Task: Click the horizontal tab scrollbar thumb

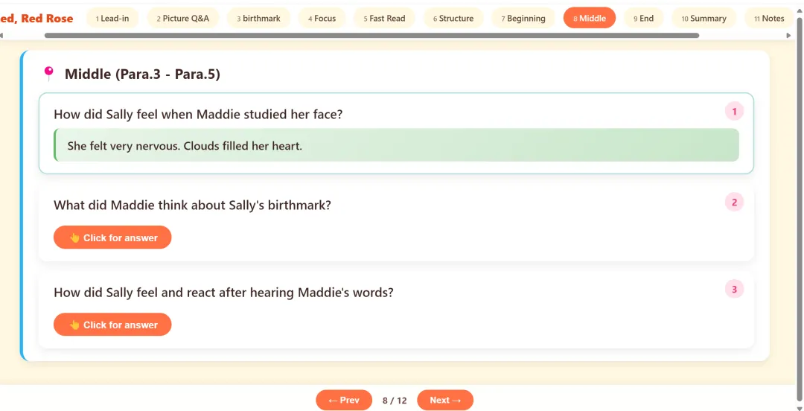Action: point(371,36)
